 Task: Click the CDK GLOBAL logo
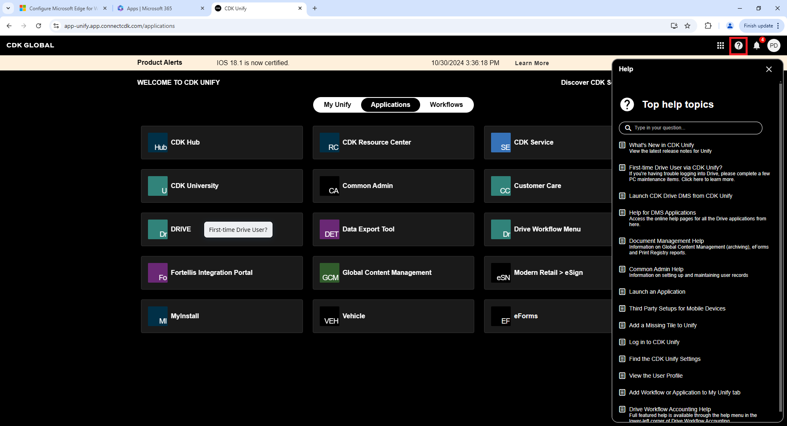30,45
